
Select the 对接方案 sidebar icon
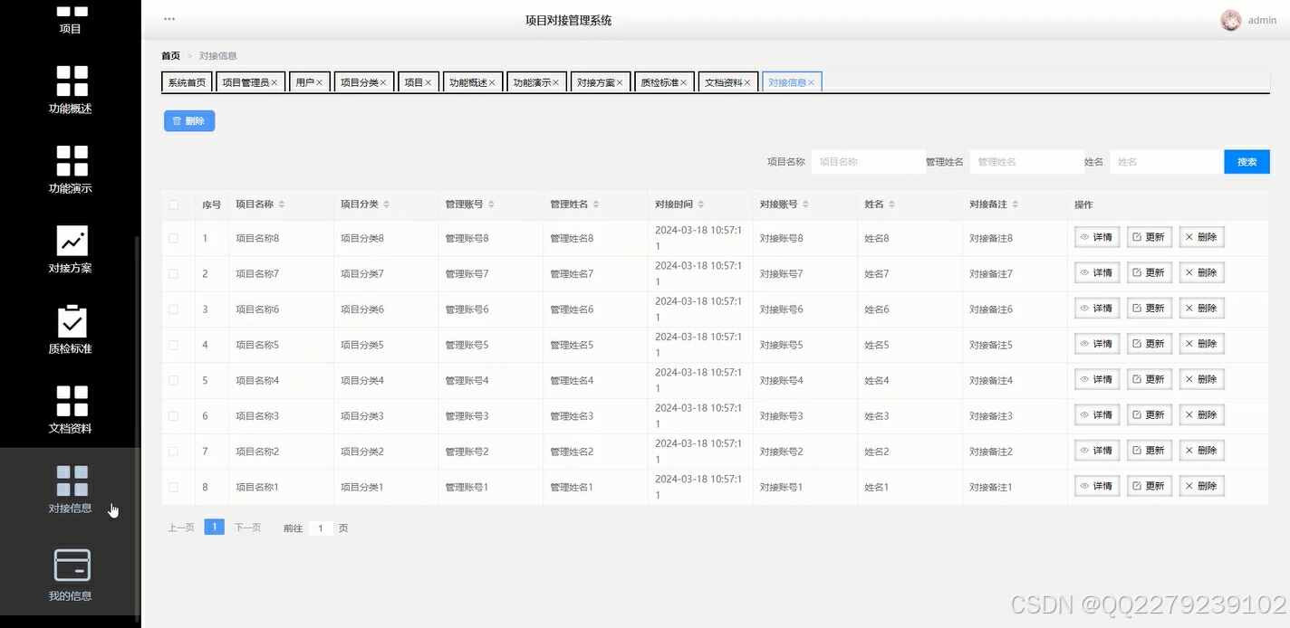(70, 251)
